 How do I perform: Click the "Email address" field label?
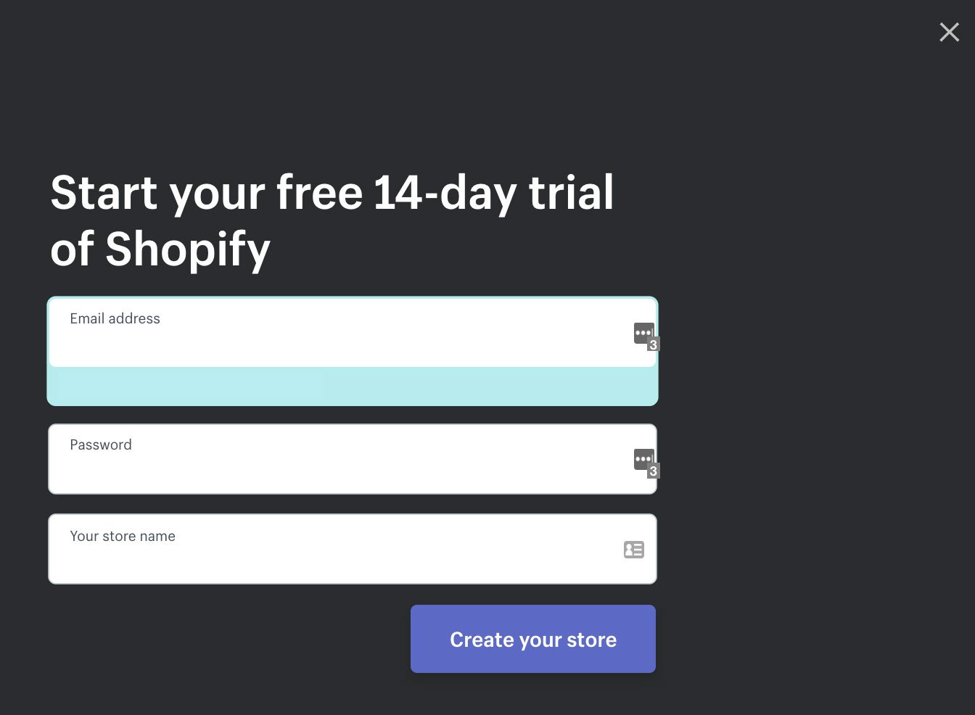click(x=115, y=319)
